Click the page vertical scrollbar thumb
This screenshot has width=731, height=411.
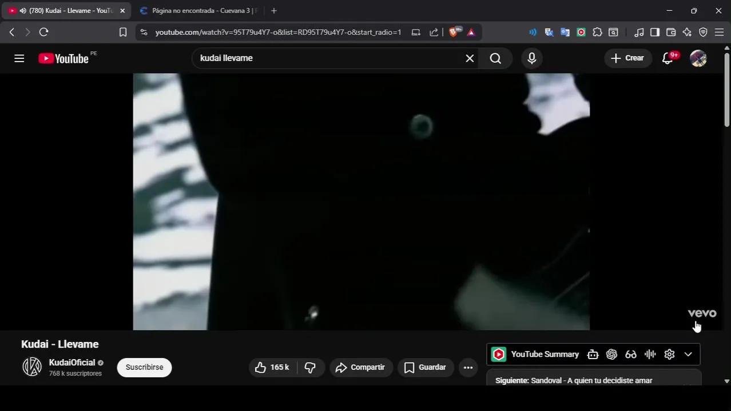[727, 90]
